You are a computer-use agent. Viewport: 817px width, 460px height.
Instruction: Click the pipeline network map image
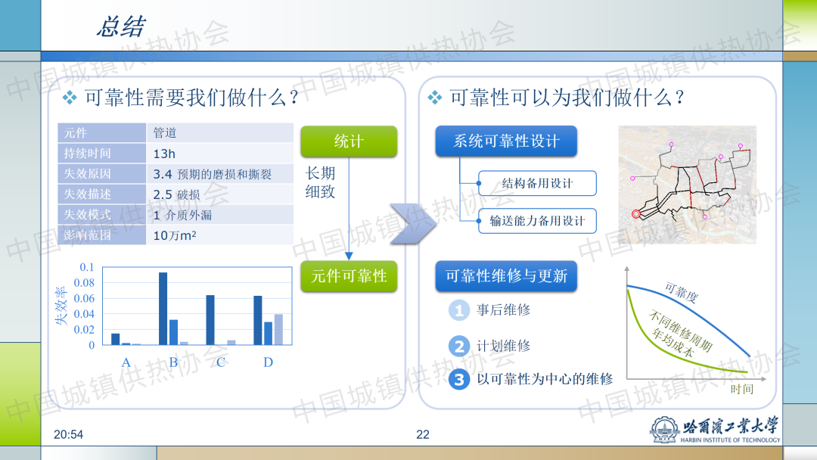(687, 184)
